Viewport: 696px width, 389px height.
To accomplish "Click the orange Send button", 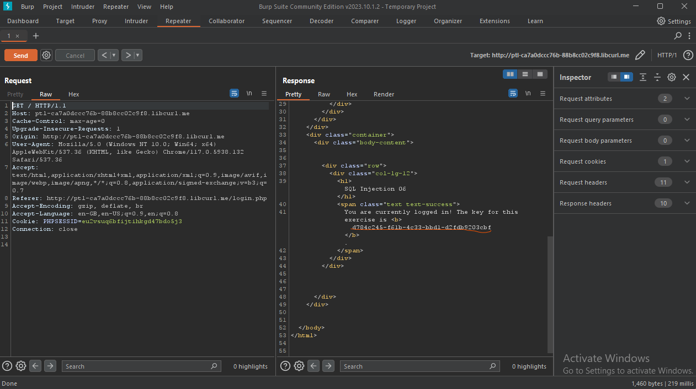I will click(21, 55).
